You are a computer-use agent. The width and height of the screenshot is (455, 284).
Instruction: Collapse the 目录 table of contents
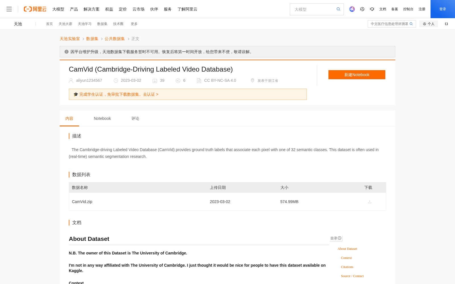coord(340,238)
